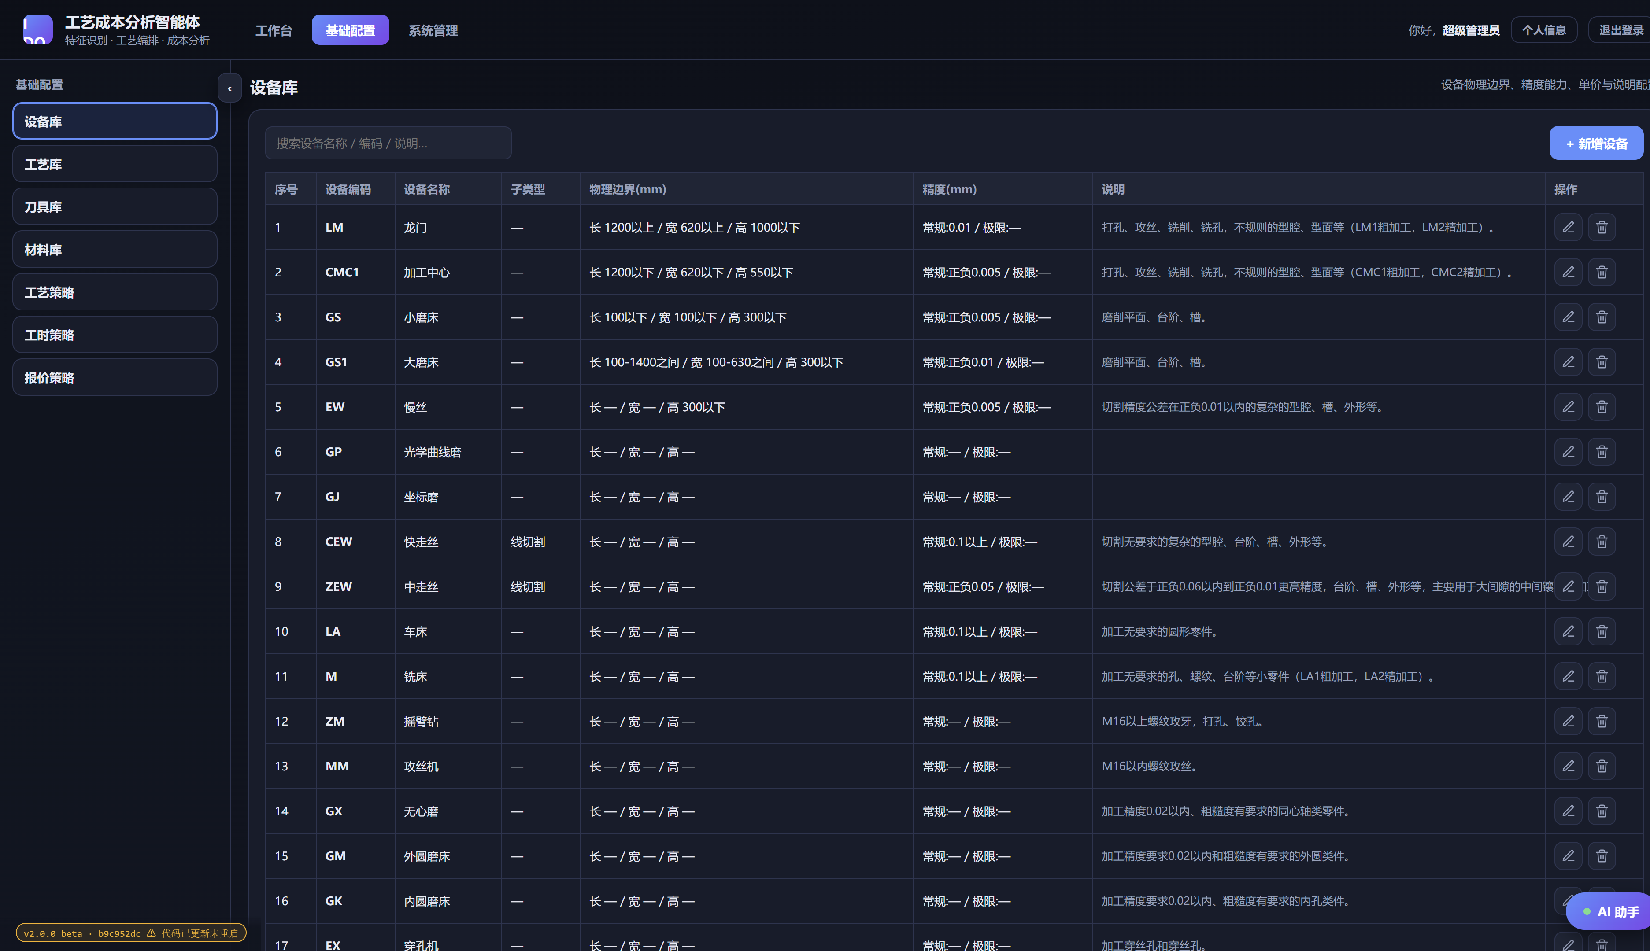Open 工艺库 in the sidebar
This screenshot has height=951, width=1650.
[115, 164]
